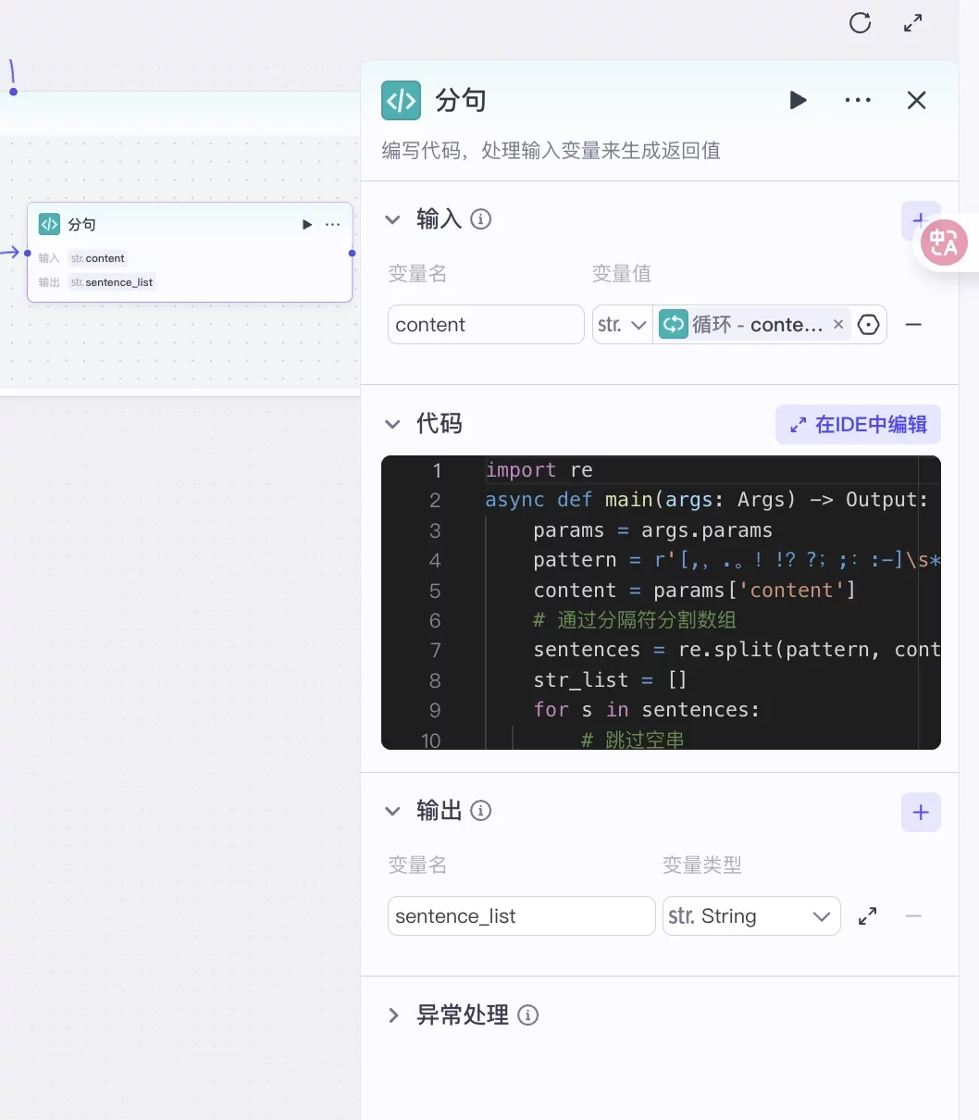979x1120 pixels.
Task: Open the str. String variable type dropdown
Action: (750, 915)
